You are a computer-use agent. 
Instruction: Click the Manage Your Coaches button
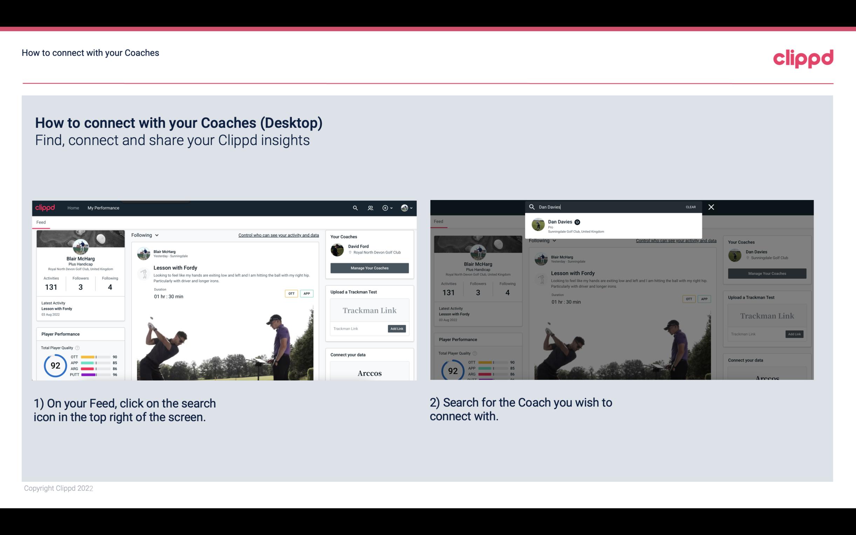point(370,268)
